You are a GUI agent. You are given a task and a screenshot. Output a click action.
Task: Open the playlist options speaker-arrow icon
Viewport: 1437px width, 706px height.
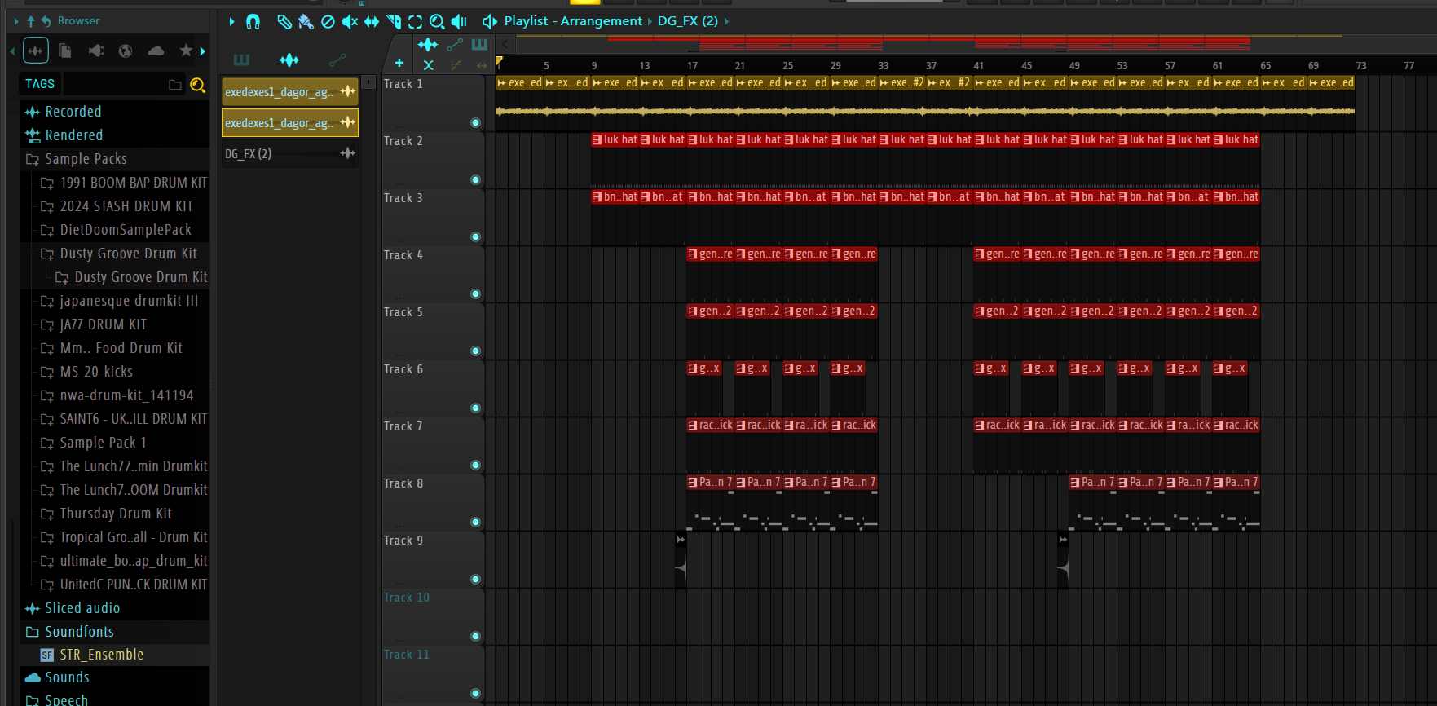point(489,21)
